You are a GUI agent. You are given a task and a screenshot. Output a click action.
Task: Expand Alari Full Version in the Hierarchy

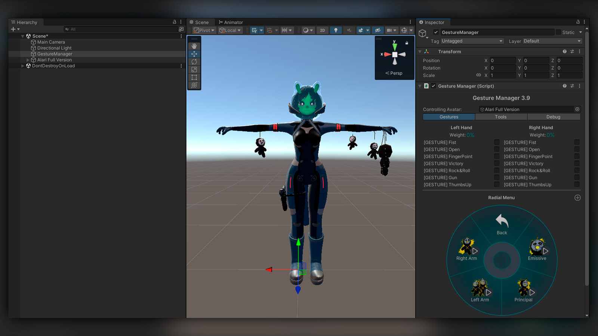pos(28,60)
